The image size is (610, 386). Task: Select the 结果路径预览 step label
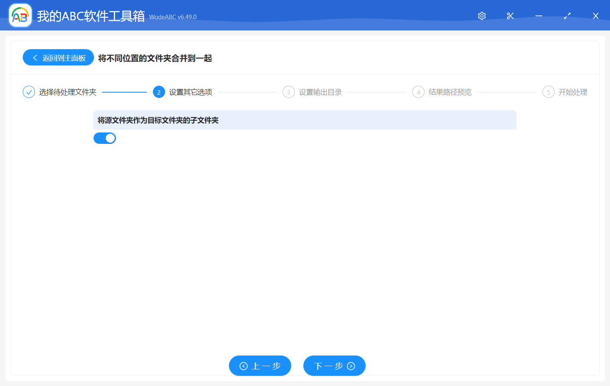tap(449, 92)
